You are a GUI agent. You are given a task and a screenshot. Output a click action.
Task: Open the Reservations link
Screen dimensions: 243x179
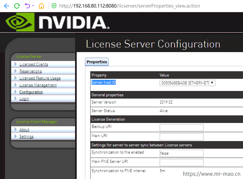[x=31, y=71]
